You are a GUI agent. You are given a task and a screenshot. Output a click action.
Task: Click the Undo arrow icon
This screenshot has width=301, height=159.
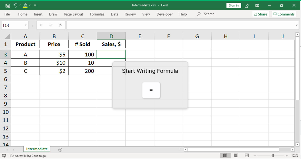15,5
